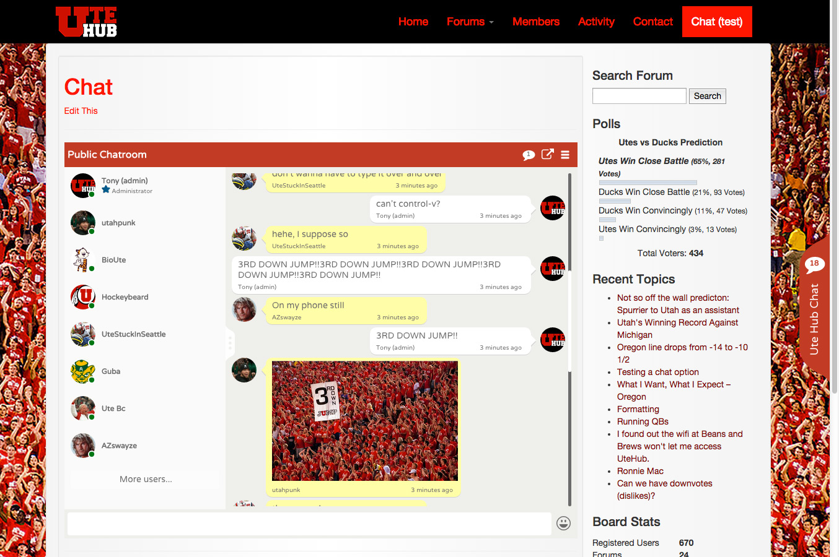Click Ute Bc's avatar in user list
This screenshot has height=557, width=839.
coord(83,408)
